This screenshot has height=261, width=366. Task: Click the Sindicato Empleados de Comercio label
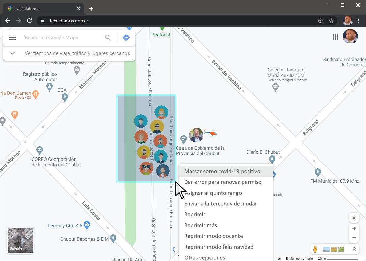point(344,62)
